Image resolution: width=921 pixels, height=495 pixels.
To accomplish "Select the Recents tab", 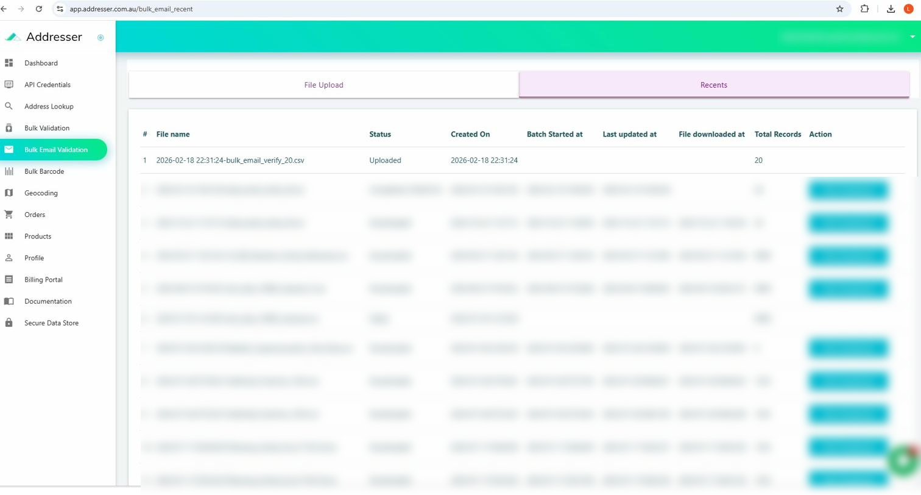I will pos(713,85).
